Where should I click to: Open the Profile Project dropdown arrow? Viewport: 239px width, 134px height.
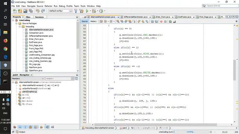pyautogui.click(x=105, y=11)
